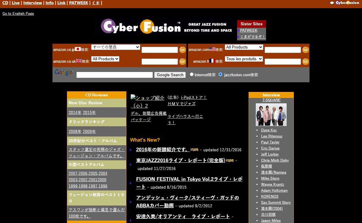Open PATWEEK in top navigation
The height and width of the screenshot is (223, 362).
click(79, 3)
